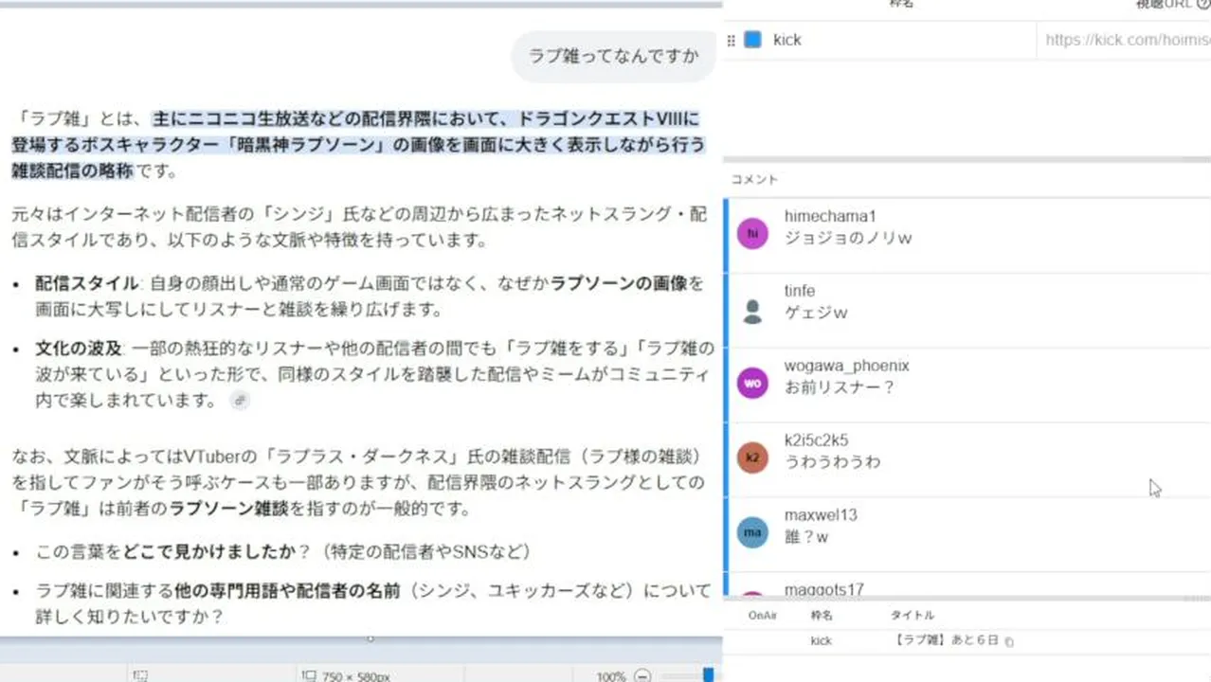Click the copy icon after title

[1009, 641]
